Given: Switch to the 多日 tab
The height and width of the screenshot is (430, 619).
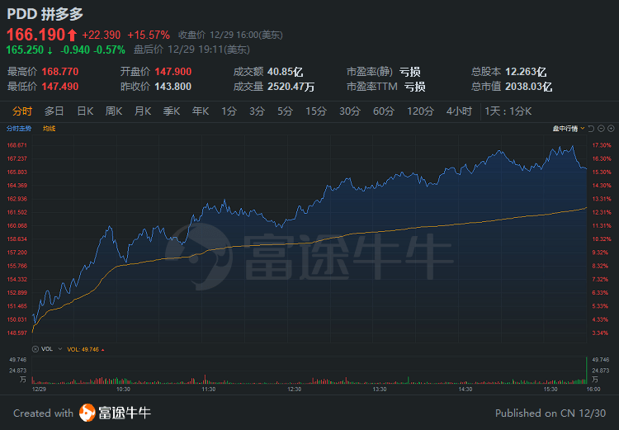Looking at the screenshot, I should click(54, 111).
